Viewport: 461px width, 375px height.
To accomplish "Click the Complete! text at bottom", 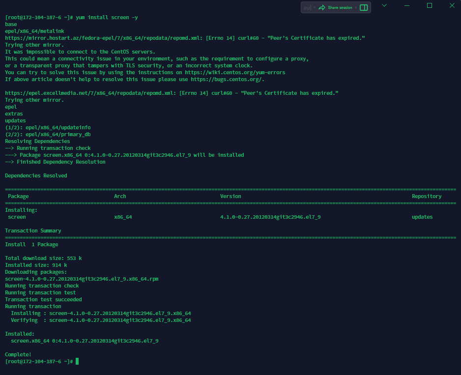I will [18, 354].
